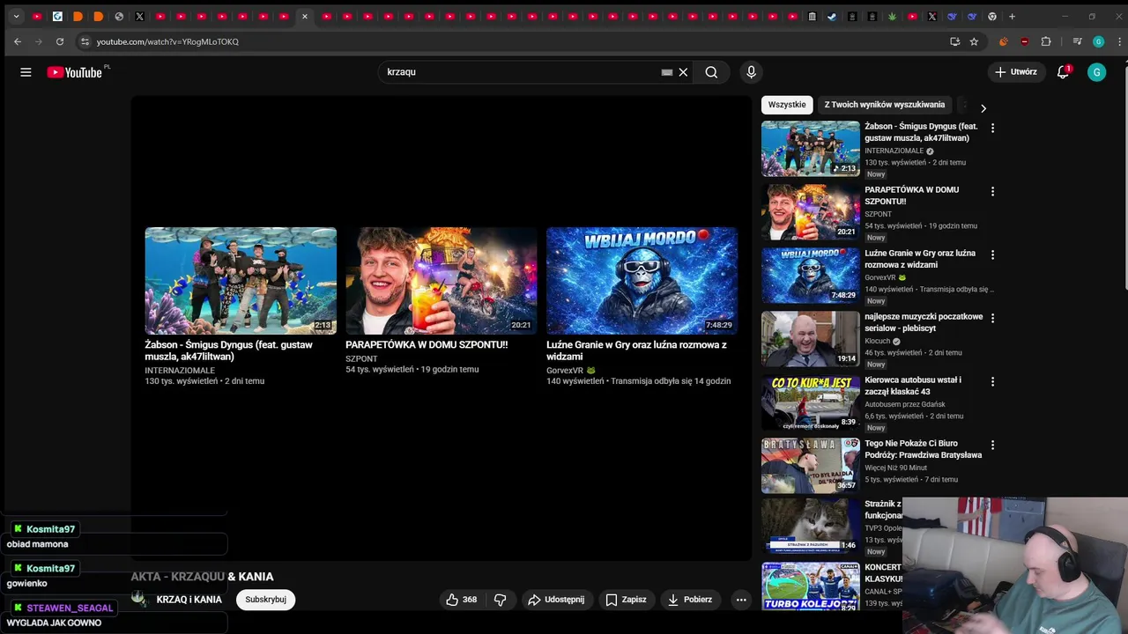Open the Chrome profile G avatar
Image resolution: width=1128 pixels, height=634 pixels.
[1098, 41]
